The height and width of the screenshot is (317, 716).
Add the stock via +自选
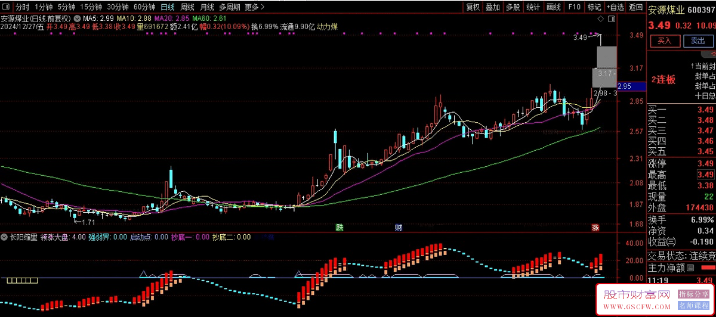615,7
